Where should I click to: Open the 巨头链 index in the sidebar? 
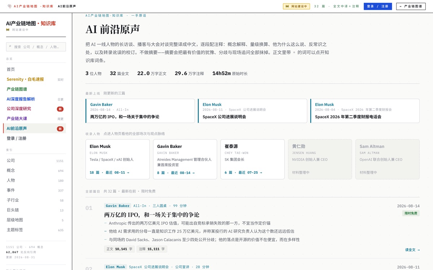[x=35, y=210]
